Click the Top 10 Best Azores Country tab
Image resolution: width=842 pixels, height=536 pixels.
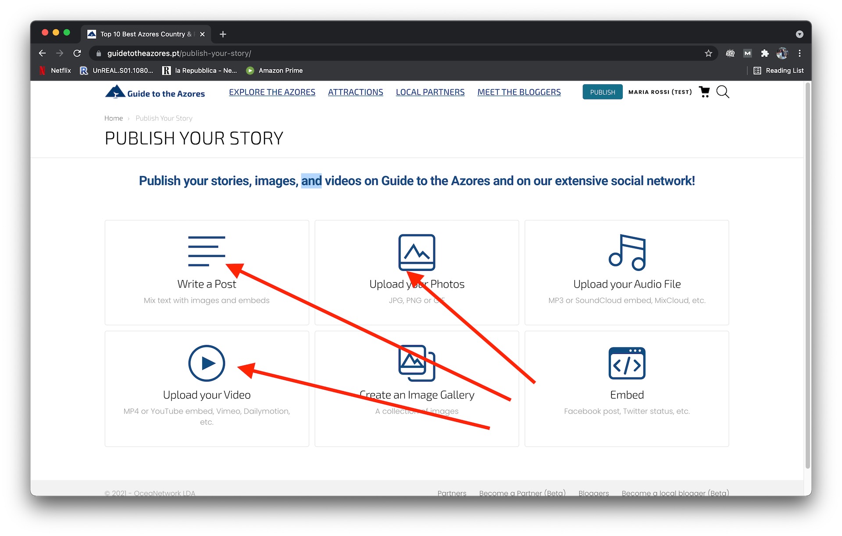(x=146, y=34)
